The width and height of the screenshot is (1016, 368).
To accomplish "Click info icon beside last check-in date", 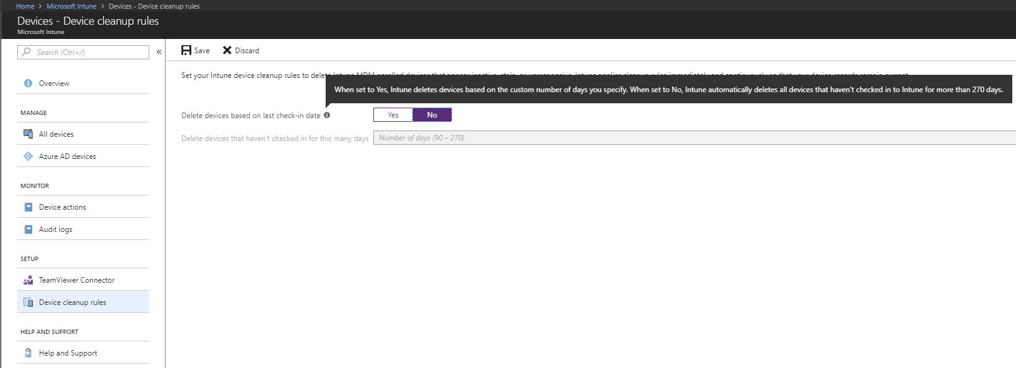I will 327,115.
